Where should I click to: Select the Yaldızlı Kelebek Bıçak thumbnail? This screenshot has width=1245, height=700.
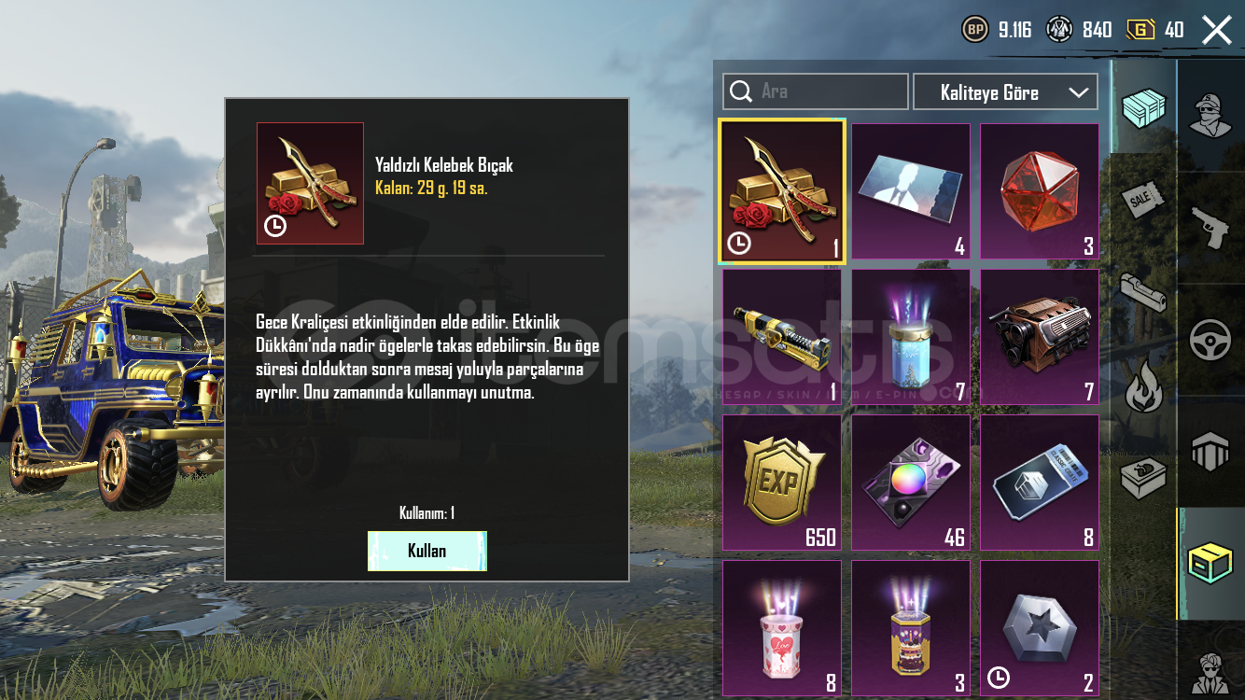[311, 183]
